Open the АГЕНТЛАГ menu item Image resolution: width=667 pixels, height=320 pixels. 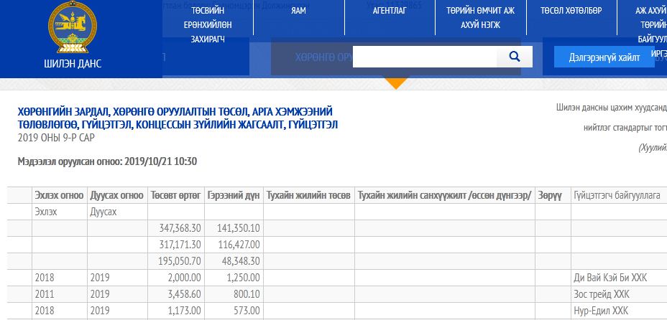pyautogui.click(x=391, y=11)
